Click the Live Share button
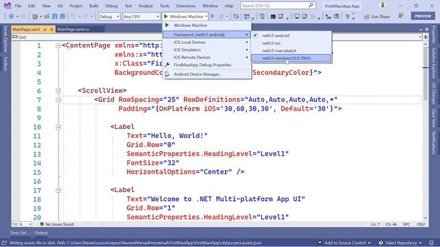440x247 pixels. [x=377, y=16]
